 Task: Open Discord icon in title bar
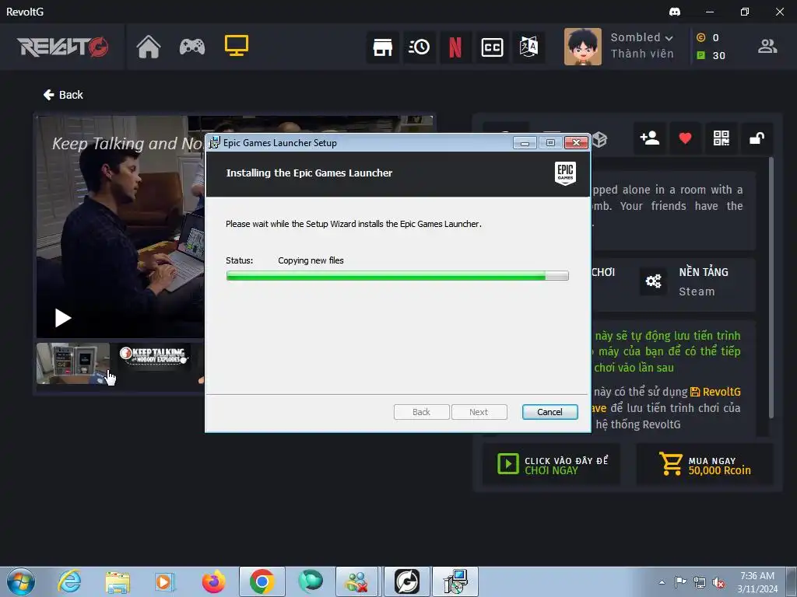pos(675,12)
